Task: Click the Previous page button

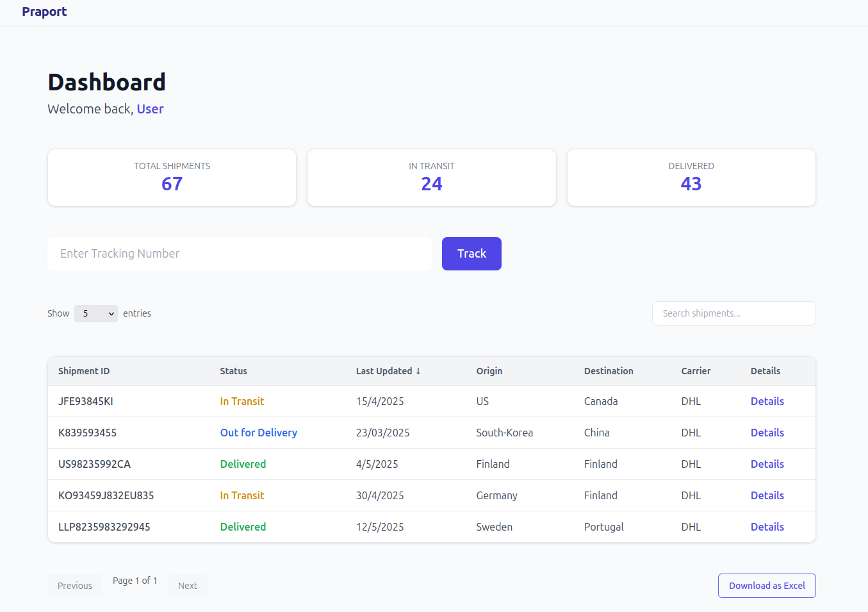Action: tap(74, 585)
